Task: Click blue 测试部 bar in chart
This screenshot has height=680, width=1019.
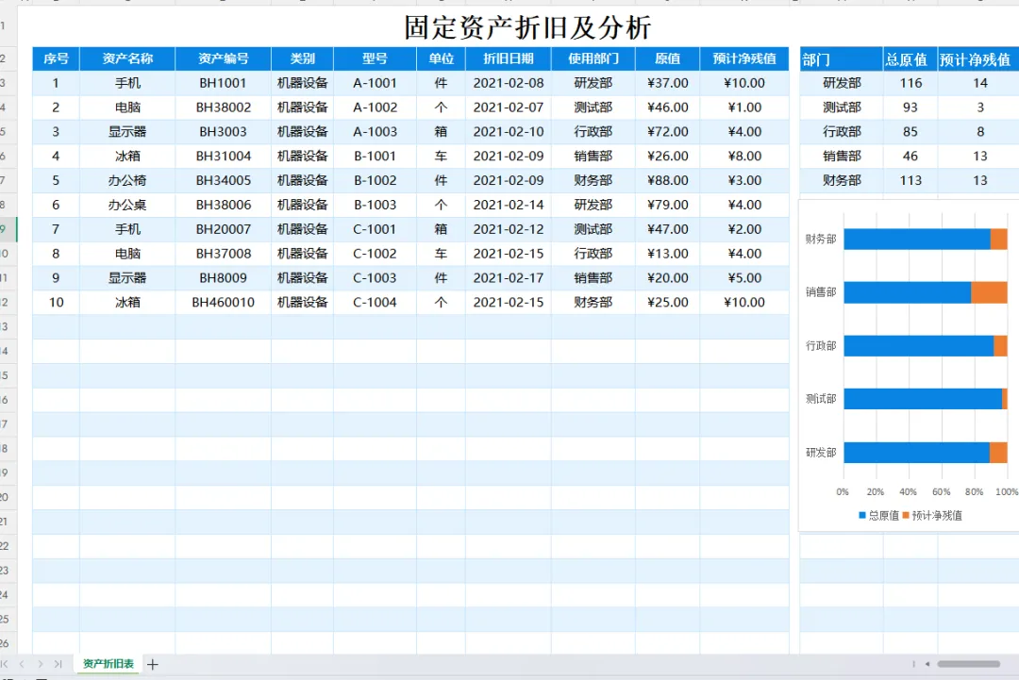Action: (x=923, y=399)
